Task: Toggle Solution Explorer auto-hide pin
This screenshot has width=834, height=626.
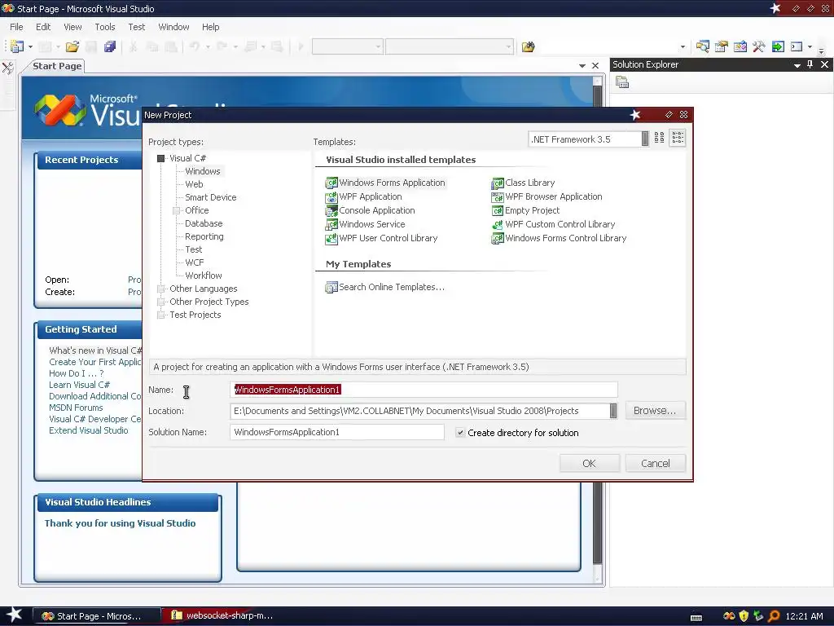Action: pos(810,64)
